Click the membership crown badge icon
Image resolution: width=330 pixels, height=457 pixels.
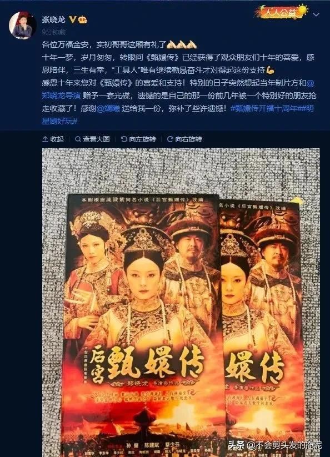coord(83,19)
